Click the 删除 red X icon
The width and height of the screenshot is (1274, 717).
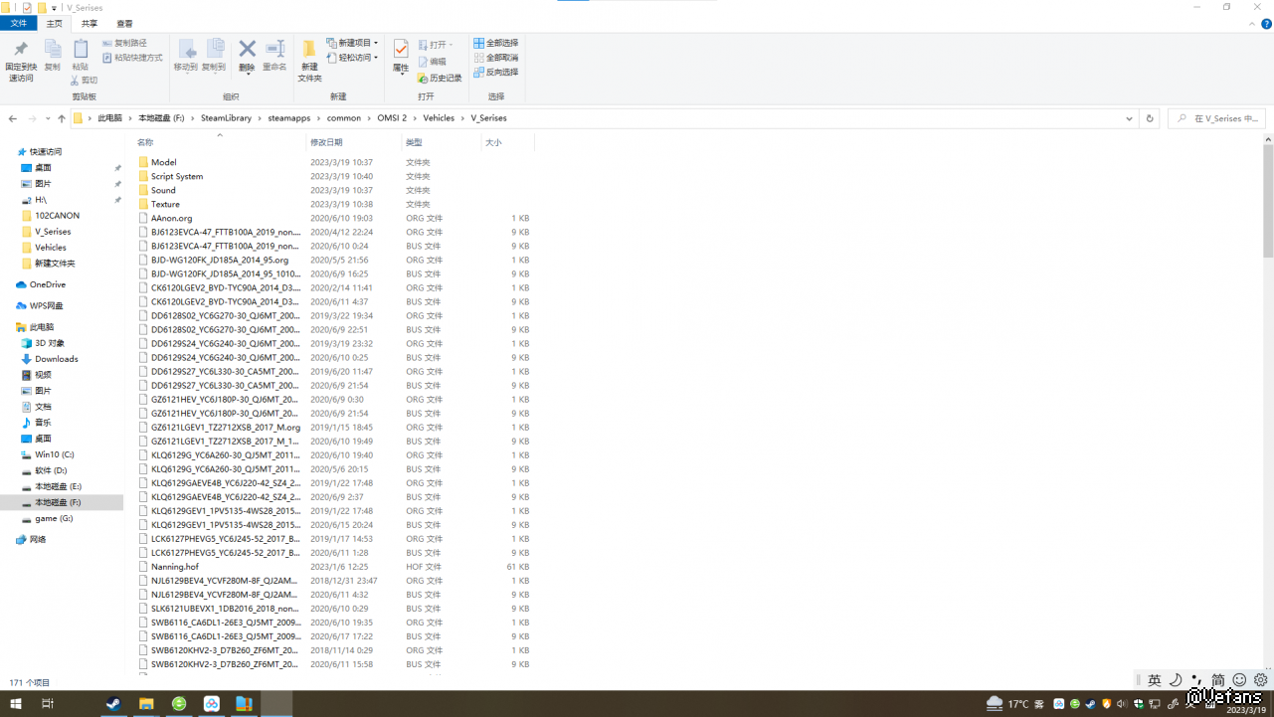coord(247,50)
